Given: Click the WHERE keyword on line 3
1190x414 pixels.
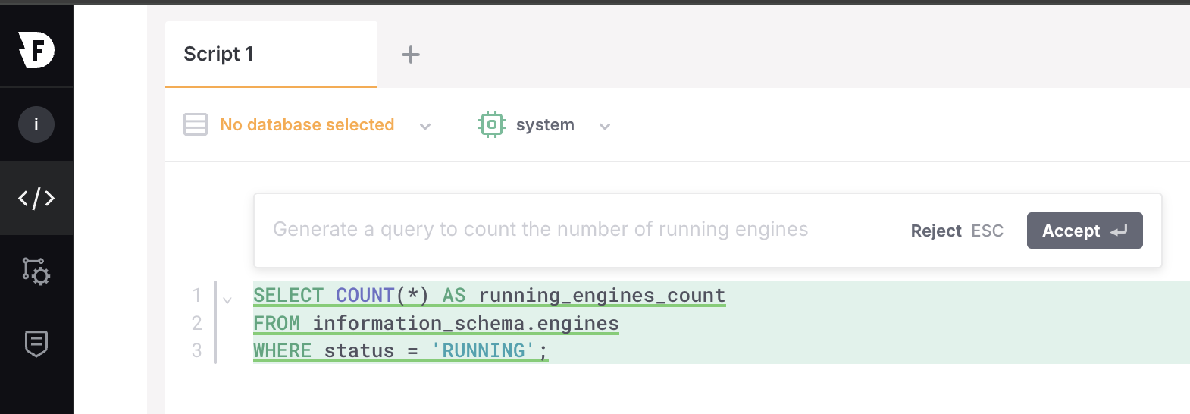Looking at the screenshot, I should click(283, 350).
